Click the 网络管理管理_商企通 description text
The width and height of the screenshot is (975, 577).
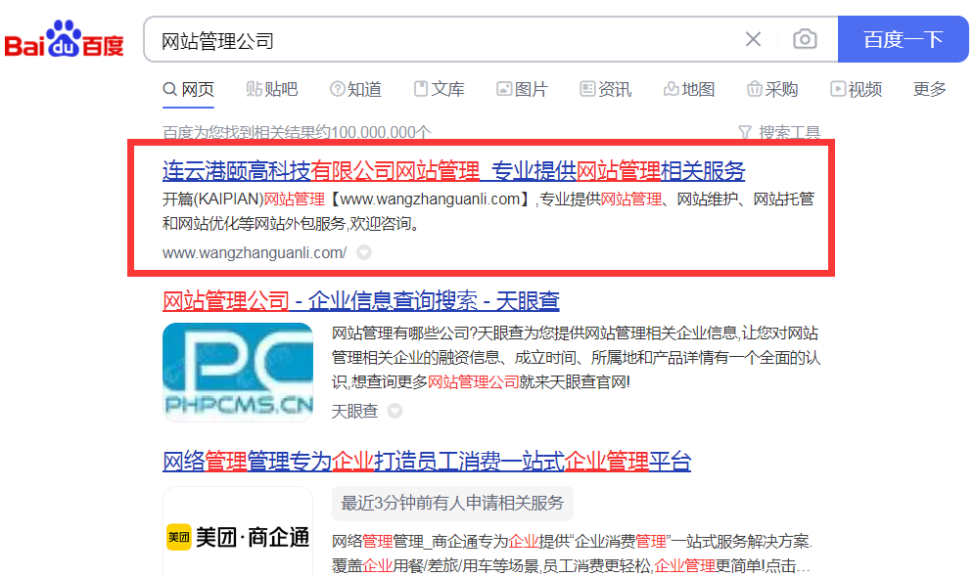572,554
